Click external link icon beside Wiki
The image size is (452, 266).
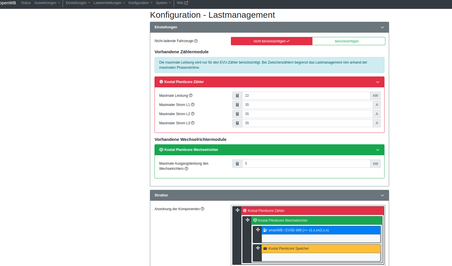point(186,3)
